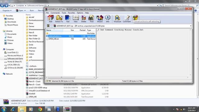This screenshot has width=199, height=112.
Task: Open the Wizard toolbar icon
Action: tap(100, 19)
